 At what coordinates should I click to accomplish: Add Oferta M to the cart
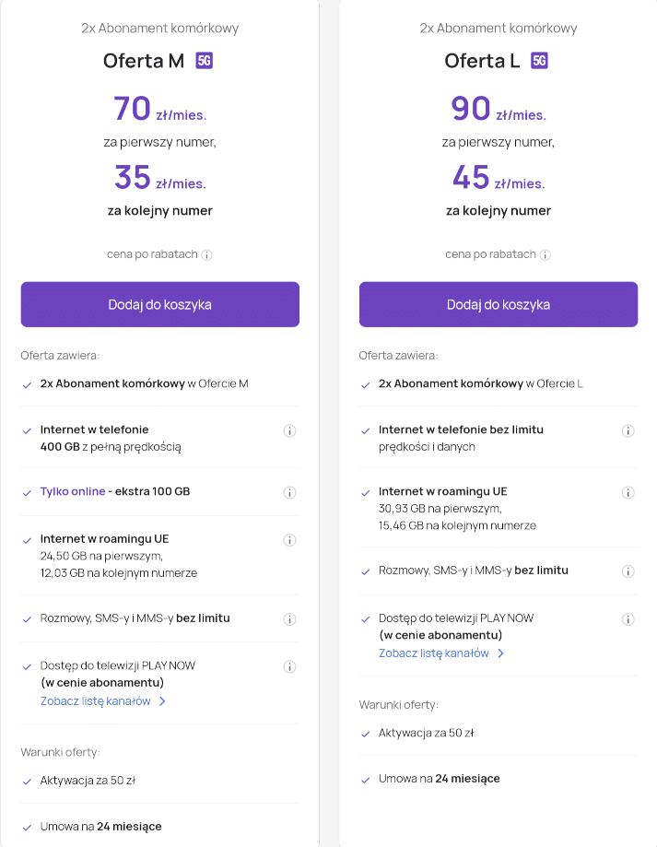point(159,304)
